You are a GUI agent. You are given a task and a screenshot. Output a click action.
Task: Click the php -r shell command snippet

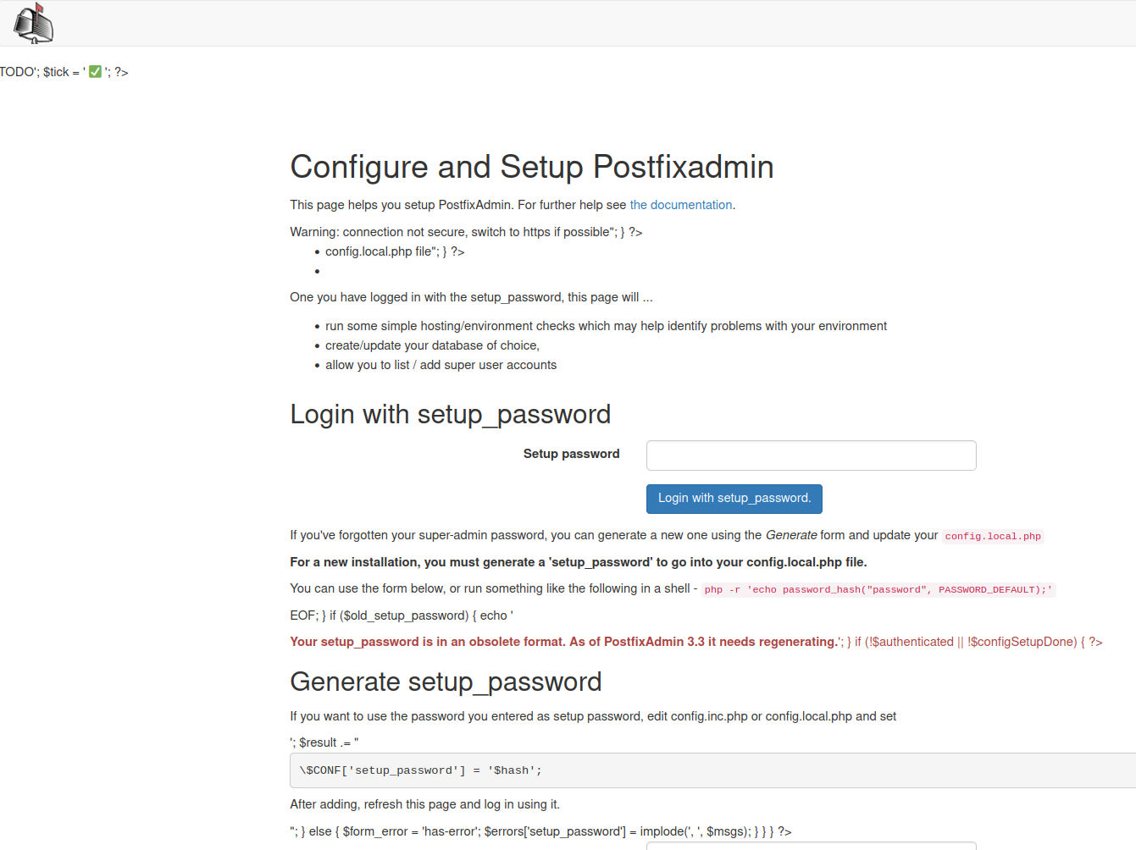[878, 589]
